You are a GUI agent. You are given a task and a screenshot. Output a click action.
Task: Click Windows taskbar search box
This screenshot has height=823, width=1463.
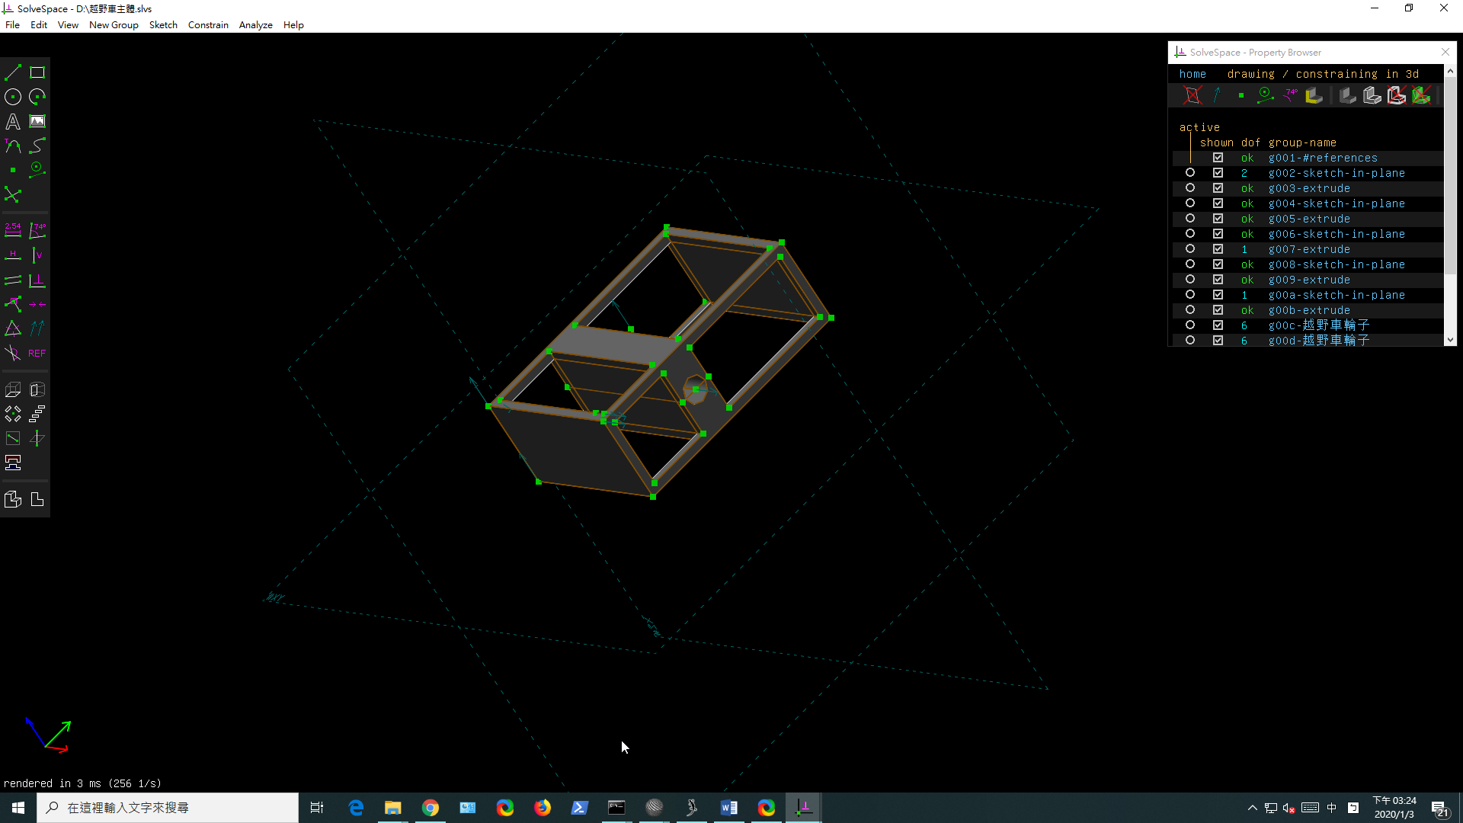(168, 808)
